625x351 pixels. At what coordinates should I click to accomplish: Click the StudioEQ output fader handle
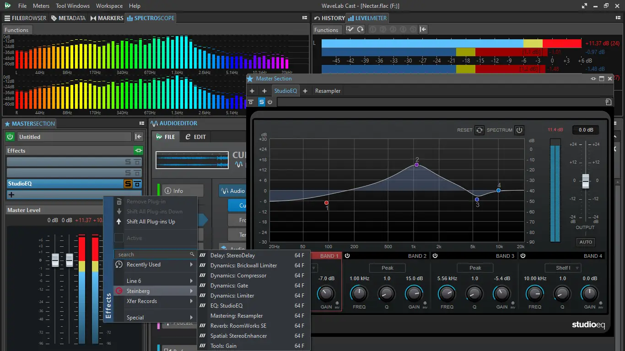click(585, 181)
